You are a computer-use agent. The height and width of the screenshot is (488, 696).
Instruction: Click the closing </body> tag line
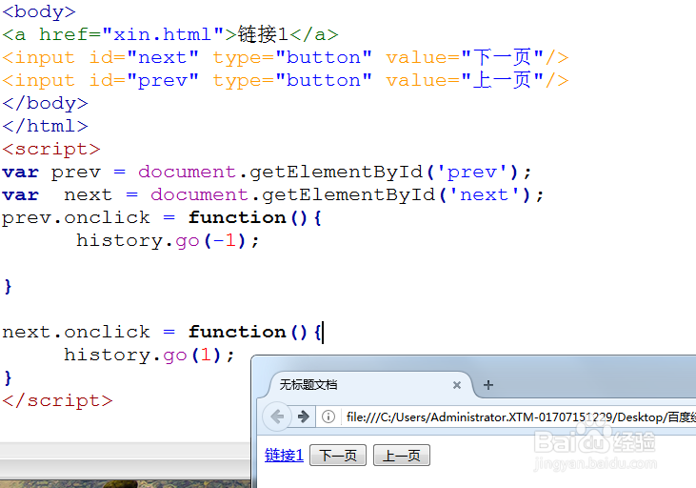coord(46,103)
